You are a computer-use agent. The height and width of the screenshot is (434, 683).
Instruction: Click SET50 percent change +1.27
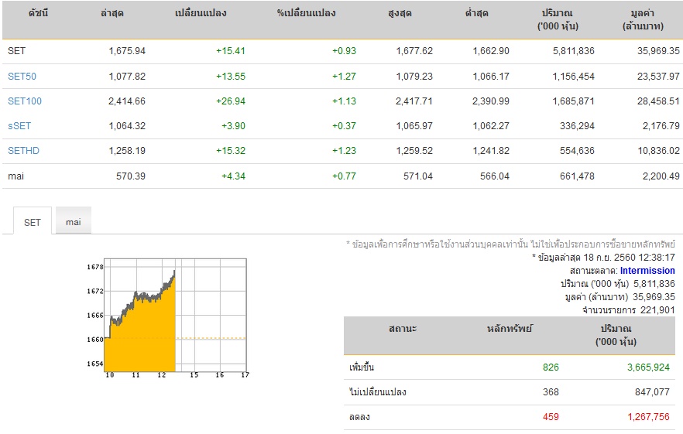pyautogui.click(x=344, y=76)
